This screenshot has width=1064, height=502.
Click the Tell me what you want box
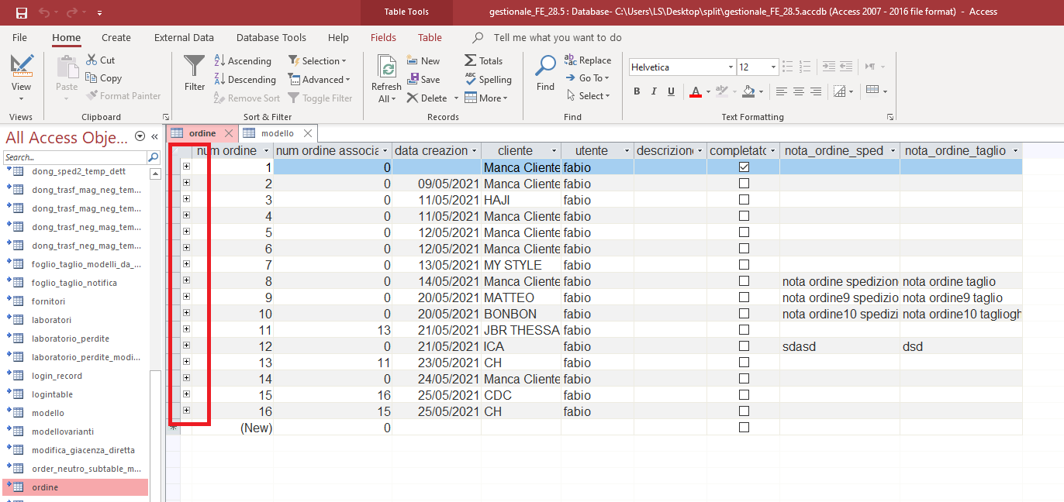(x=558, y=37)
